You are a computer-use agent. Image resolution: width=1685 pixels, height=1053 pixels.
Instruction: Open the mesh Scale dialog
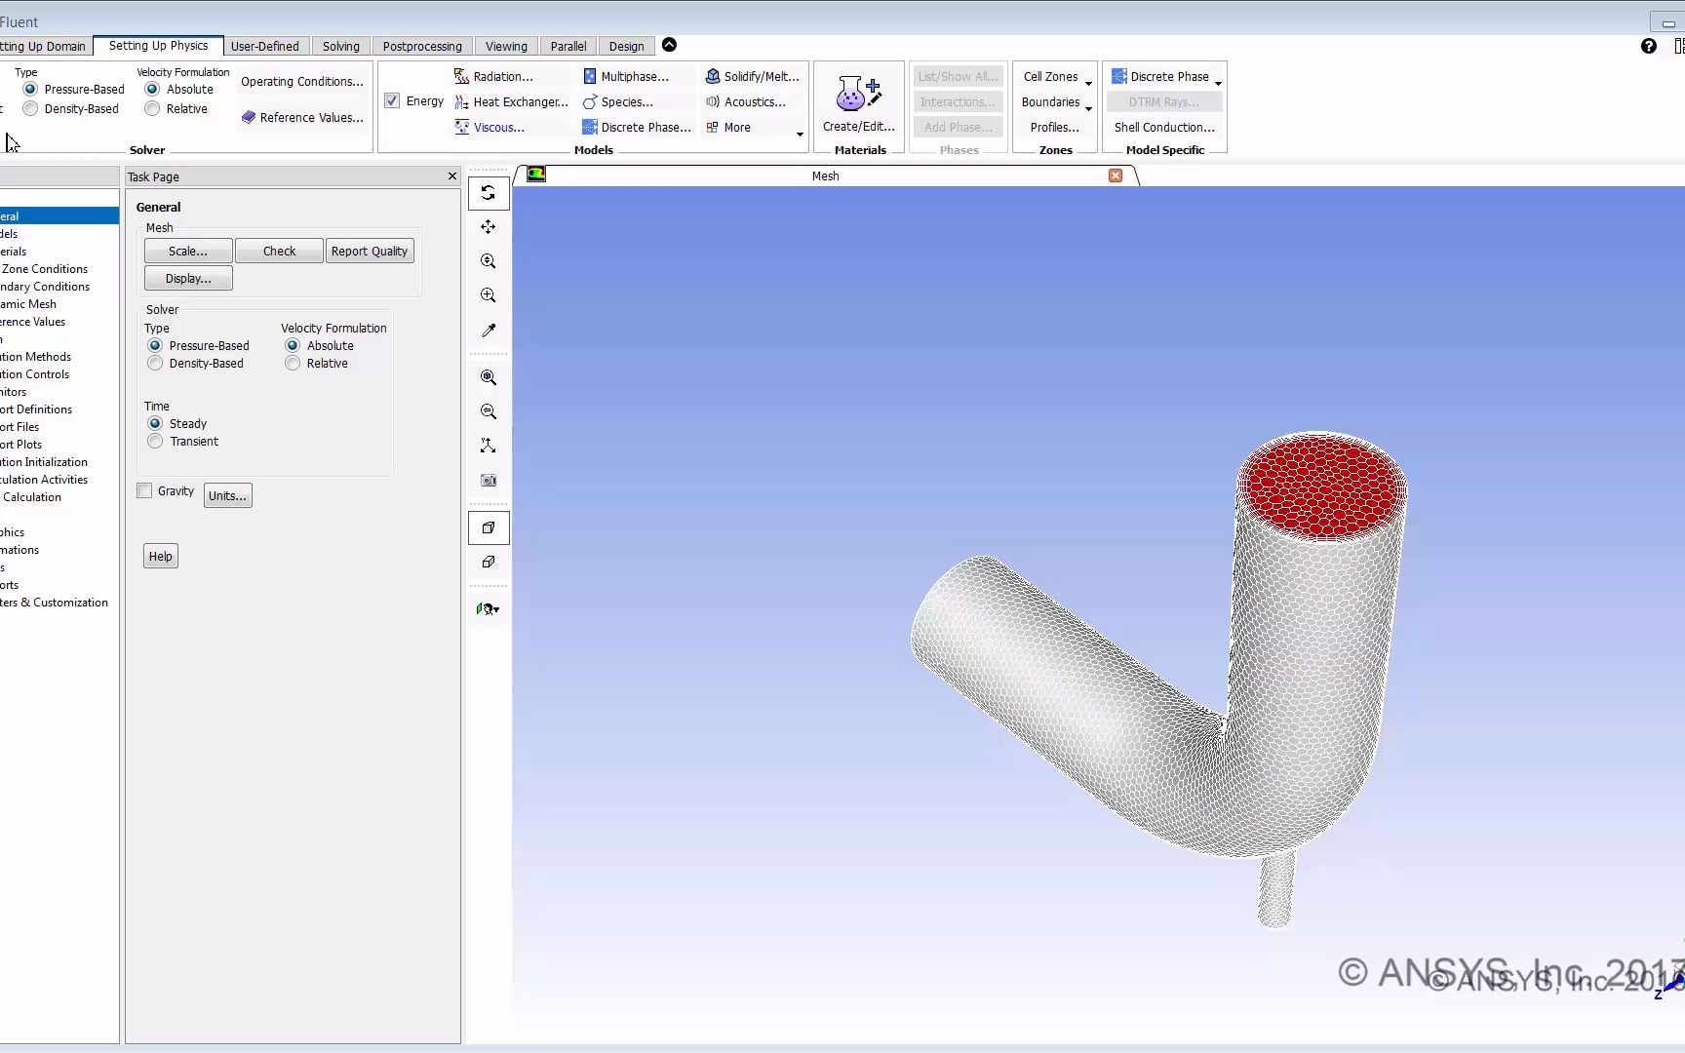tap(186, 251)
